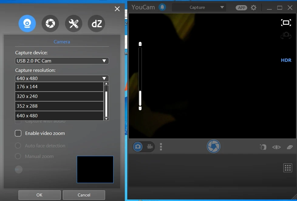This screenshot has height=201, width=297.
Task: Click the YouCam notification bell
Action: [162, 7]
